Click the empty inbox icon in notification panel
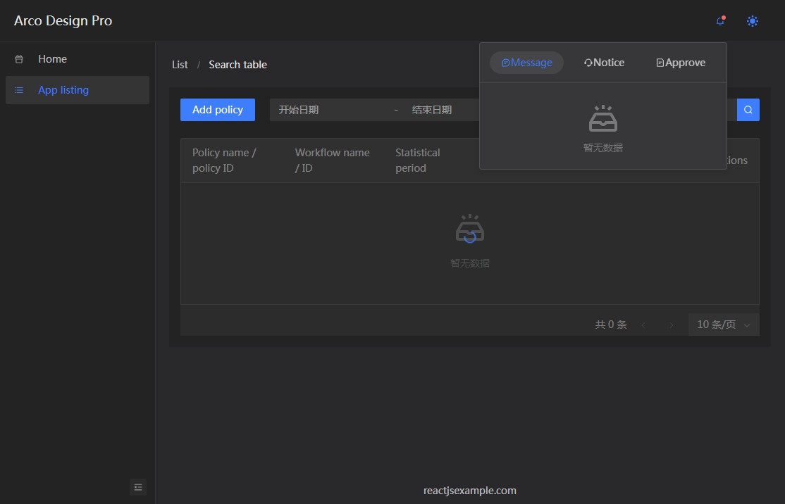This screenshot has height=504, width=785. click(603, 119)
